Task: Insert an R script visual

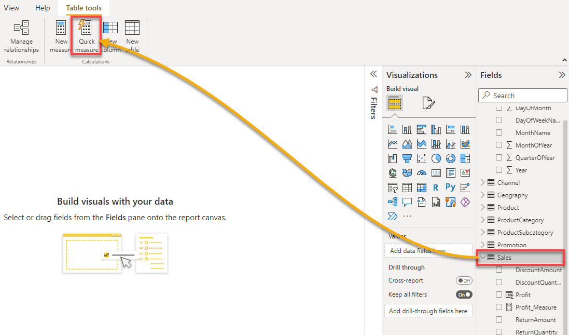Action: [436, 187]
